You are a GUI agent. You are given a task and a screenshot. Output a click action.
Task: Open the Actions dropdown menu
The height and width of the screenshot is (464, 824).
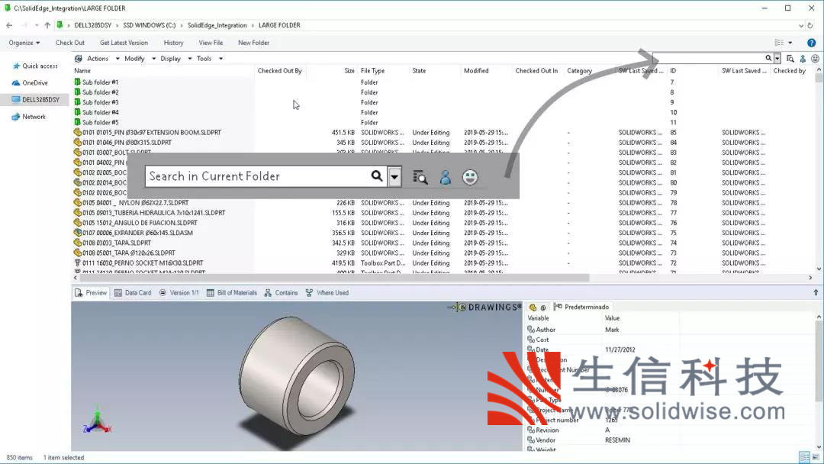tap(103, 58)
